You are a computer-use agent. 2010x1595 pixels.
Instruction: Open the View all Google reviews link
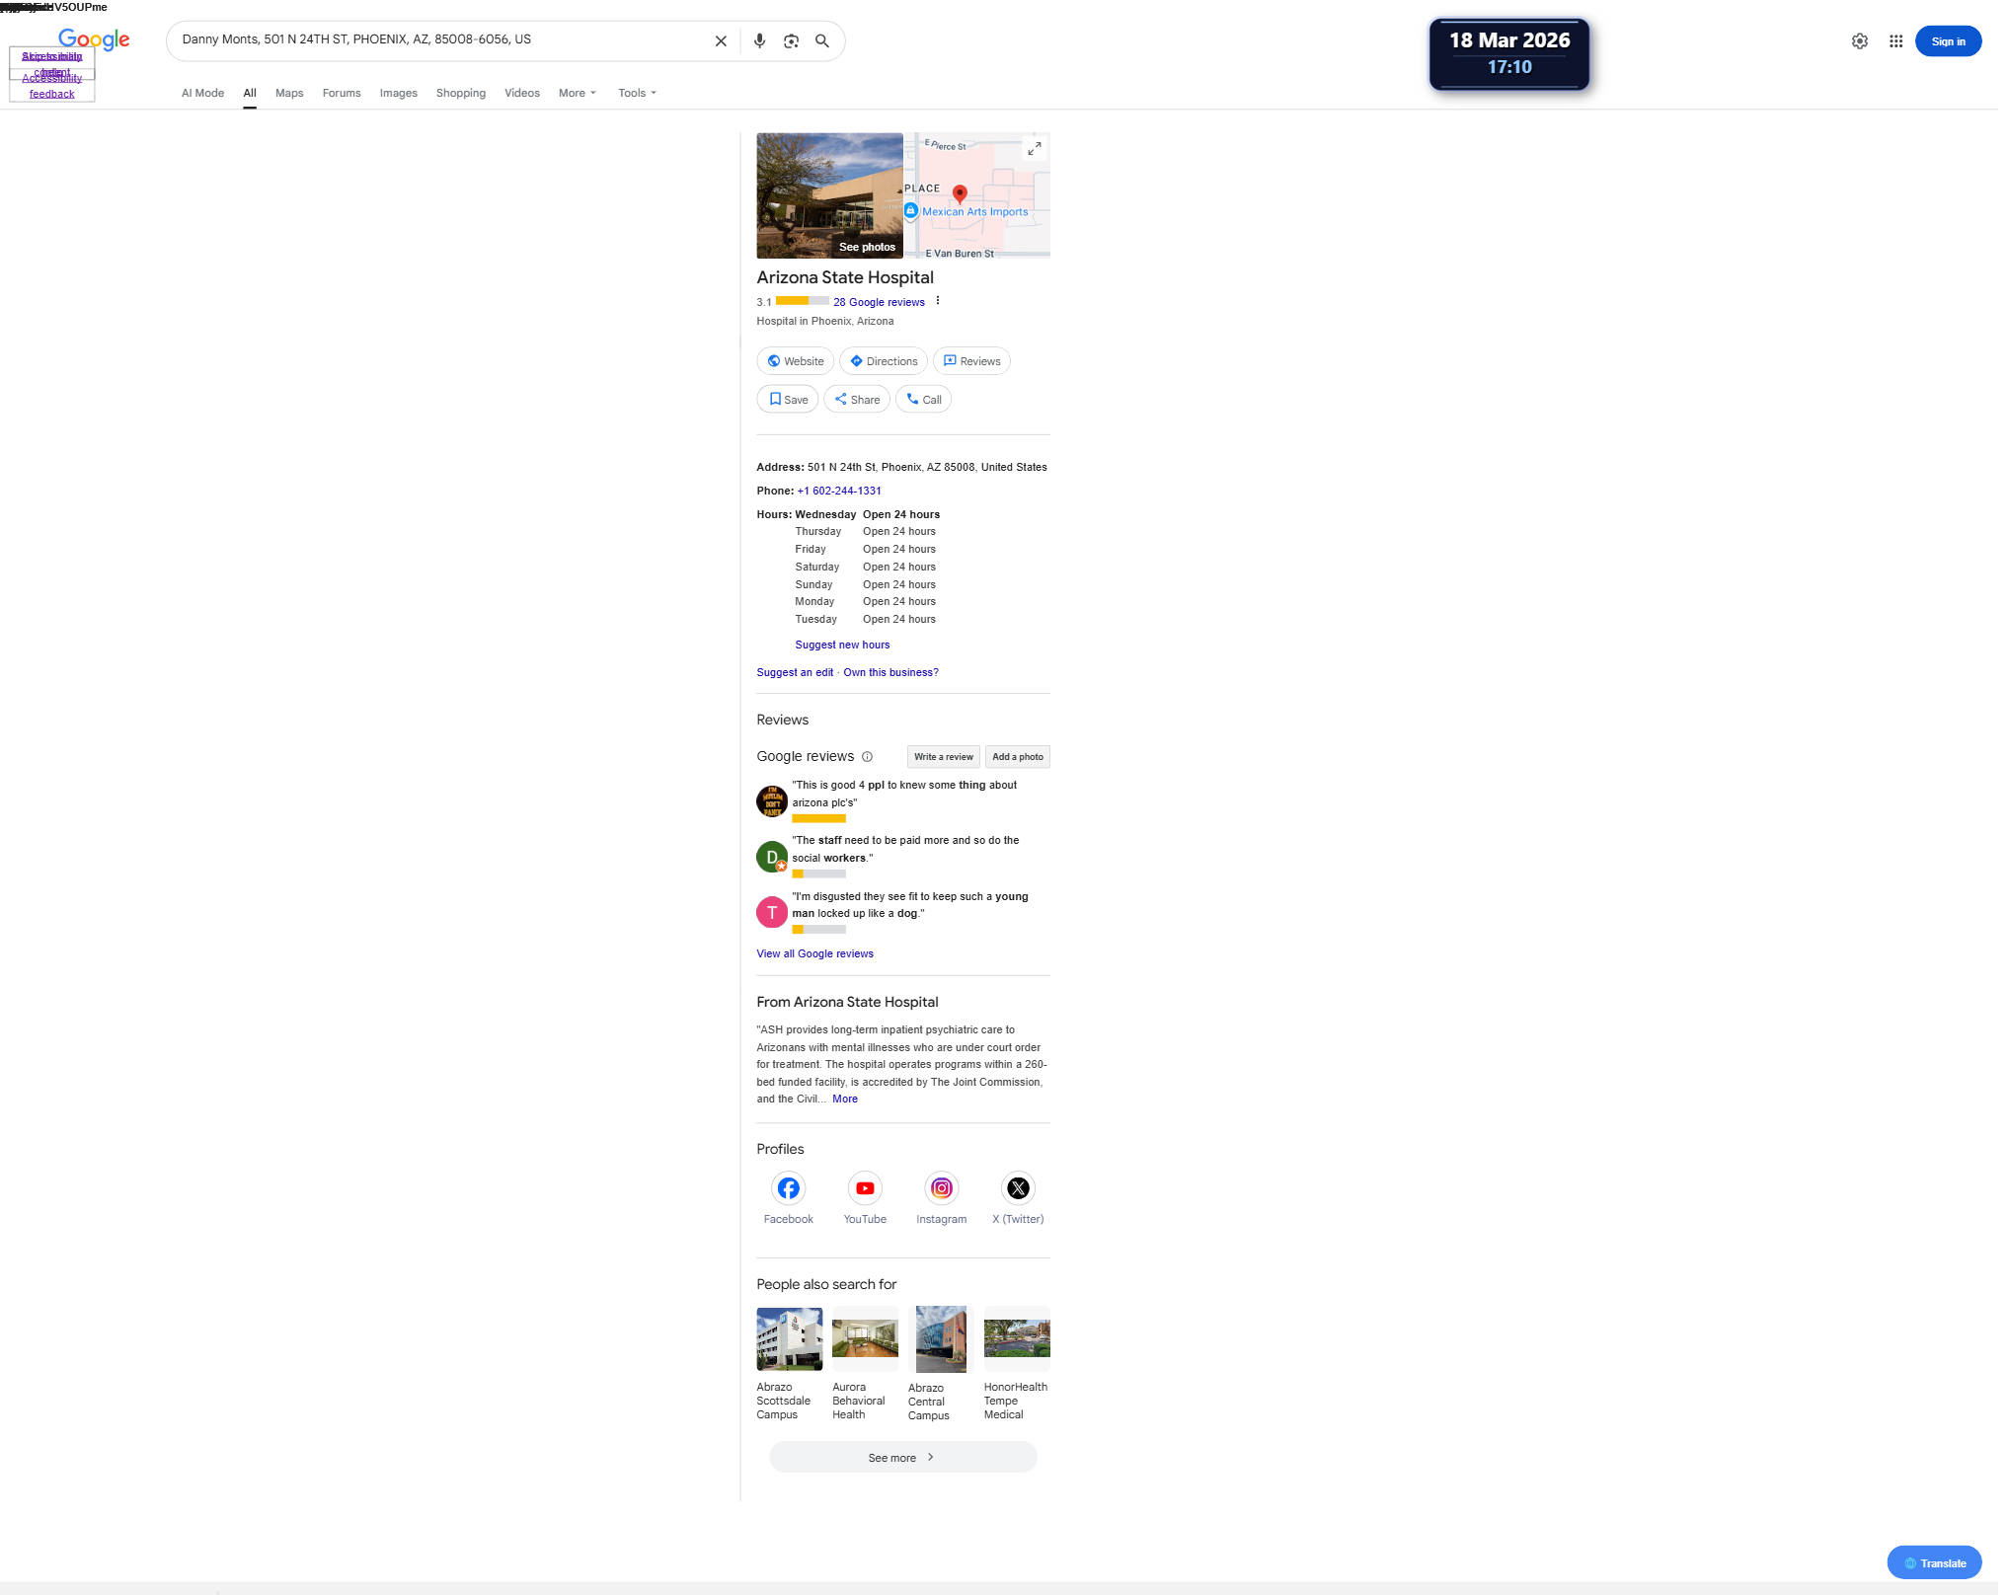[814, 954]
